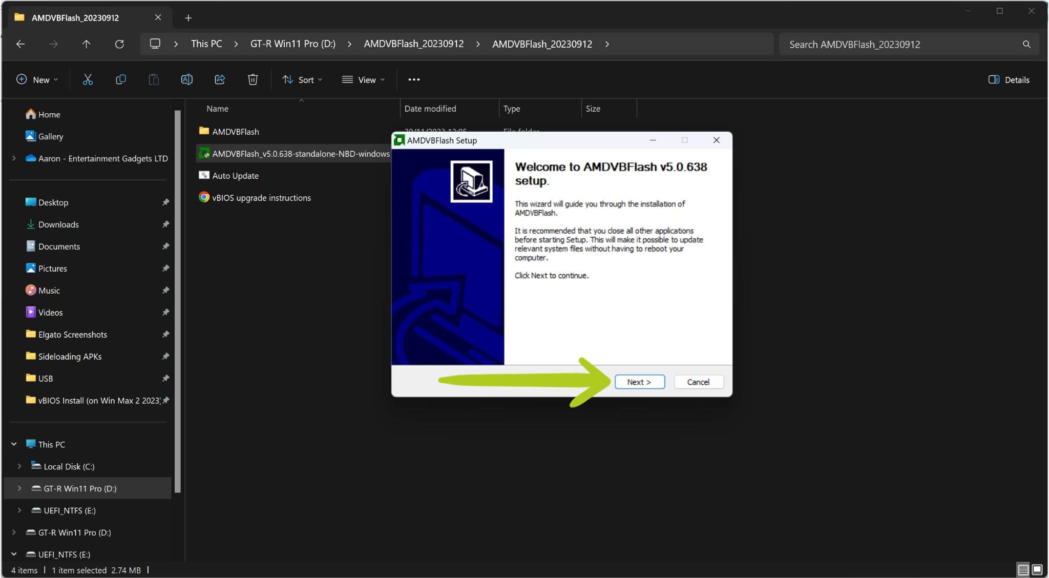Open the Sort dropdown
The width and height of the screenshot is (1049, 578).
(302, 79)
